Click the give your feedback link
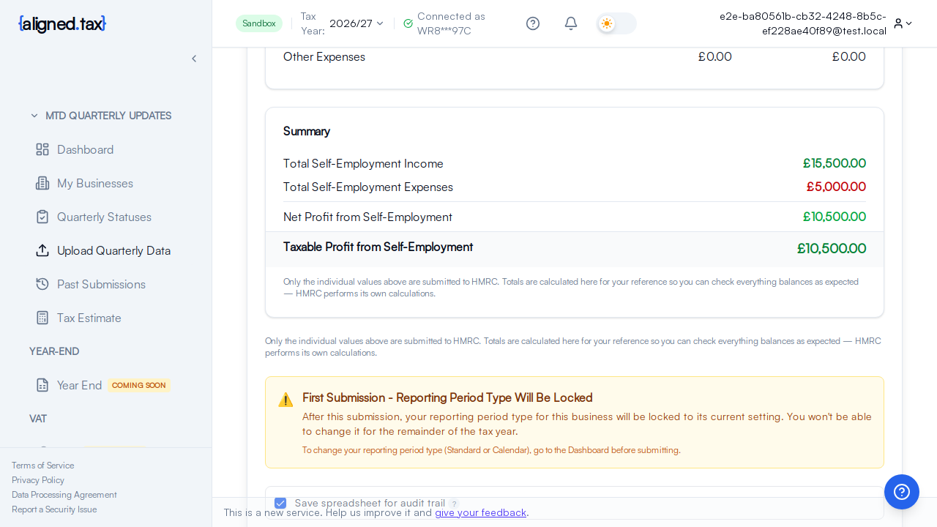 pyautogui.click(x=480, y=512)
